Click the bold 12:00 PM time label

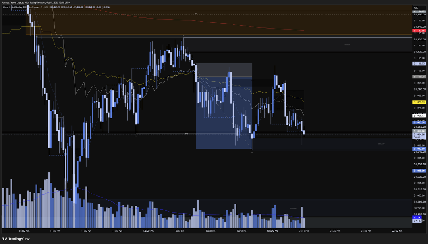(x=148, y=231)
